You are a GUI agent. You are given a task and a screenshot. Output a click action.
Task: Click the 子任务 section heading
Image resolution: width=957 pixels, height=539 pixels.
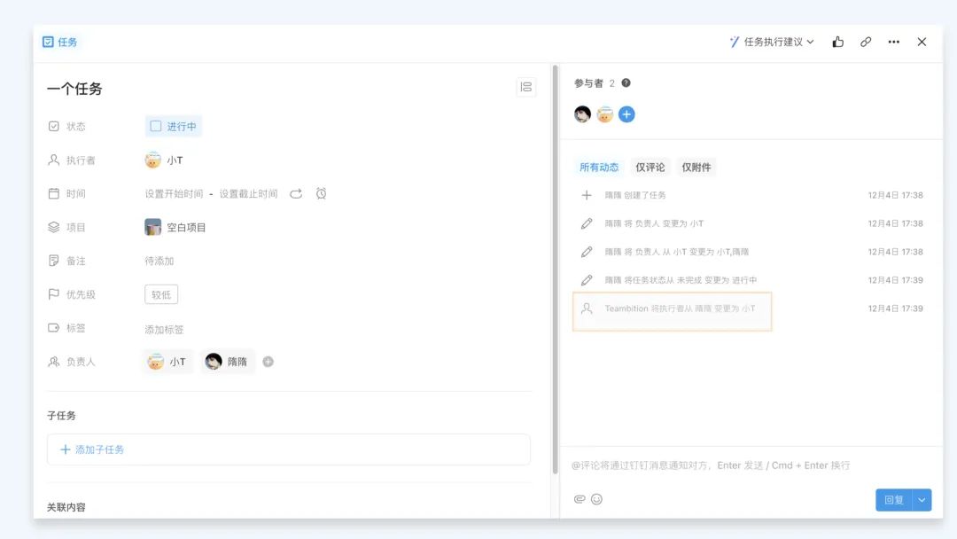point(61,416)
